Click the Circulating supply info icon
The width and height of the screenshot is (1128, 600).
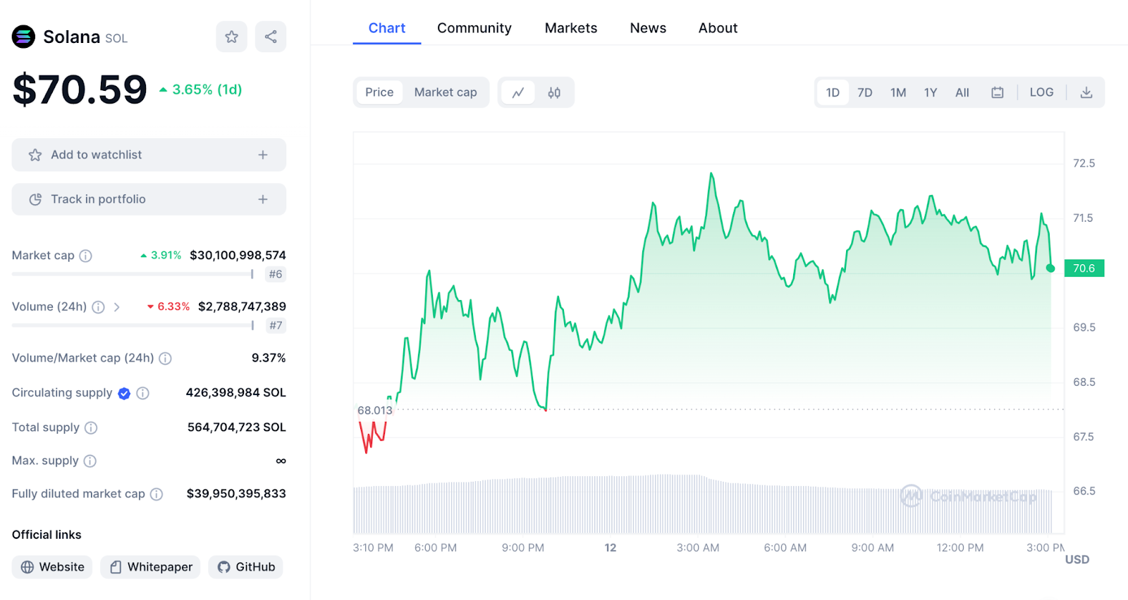[x=142, y=393]
